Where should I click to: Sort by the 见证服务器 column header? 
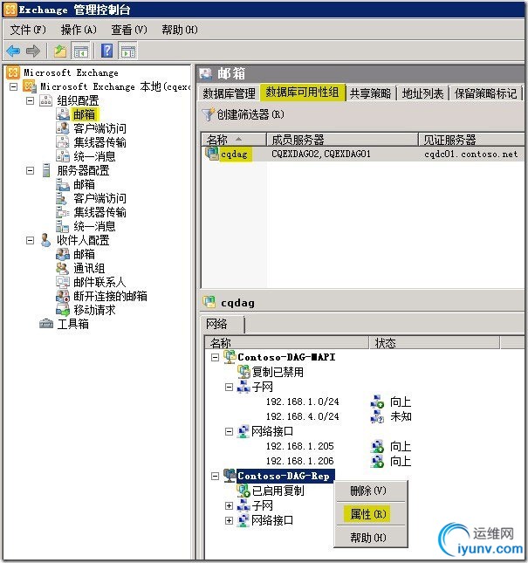(471, 139)
